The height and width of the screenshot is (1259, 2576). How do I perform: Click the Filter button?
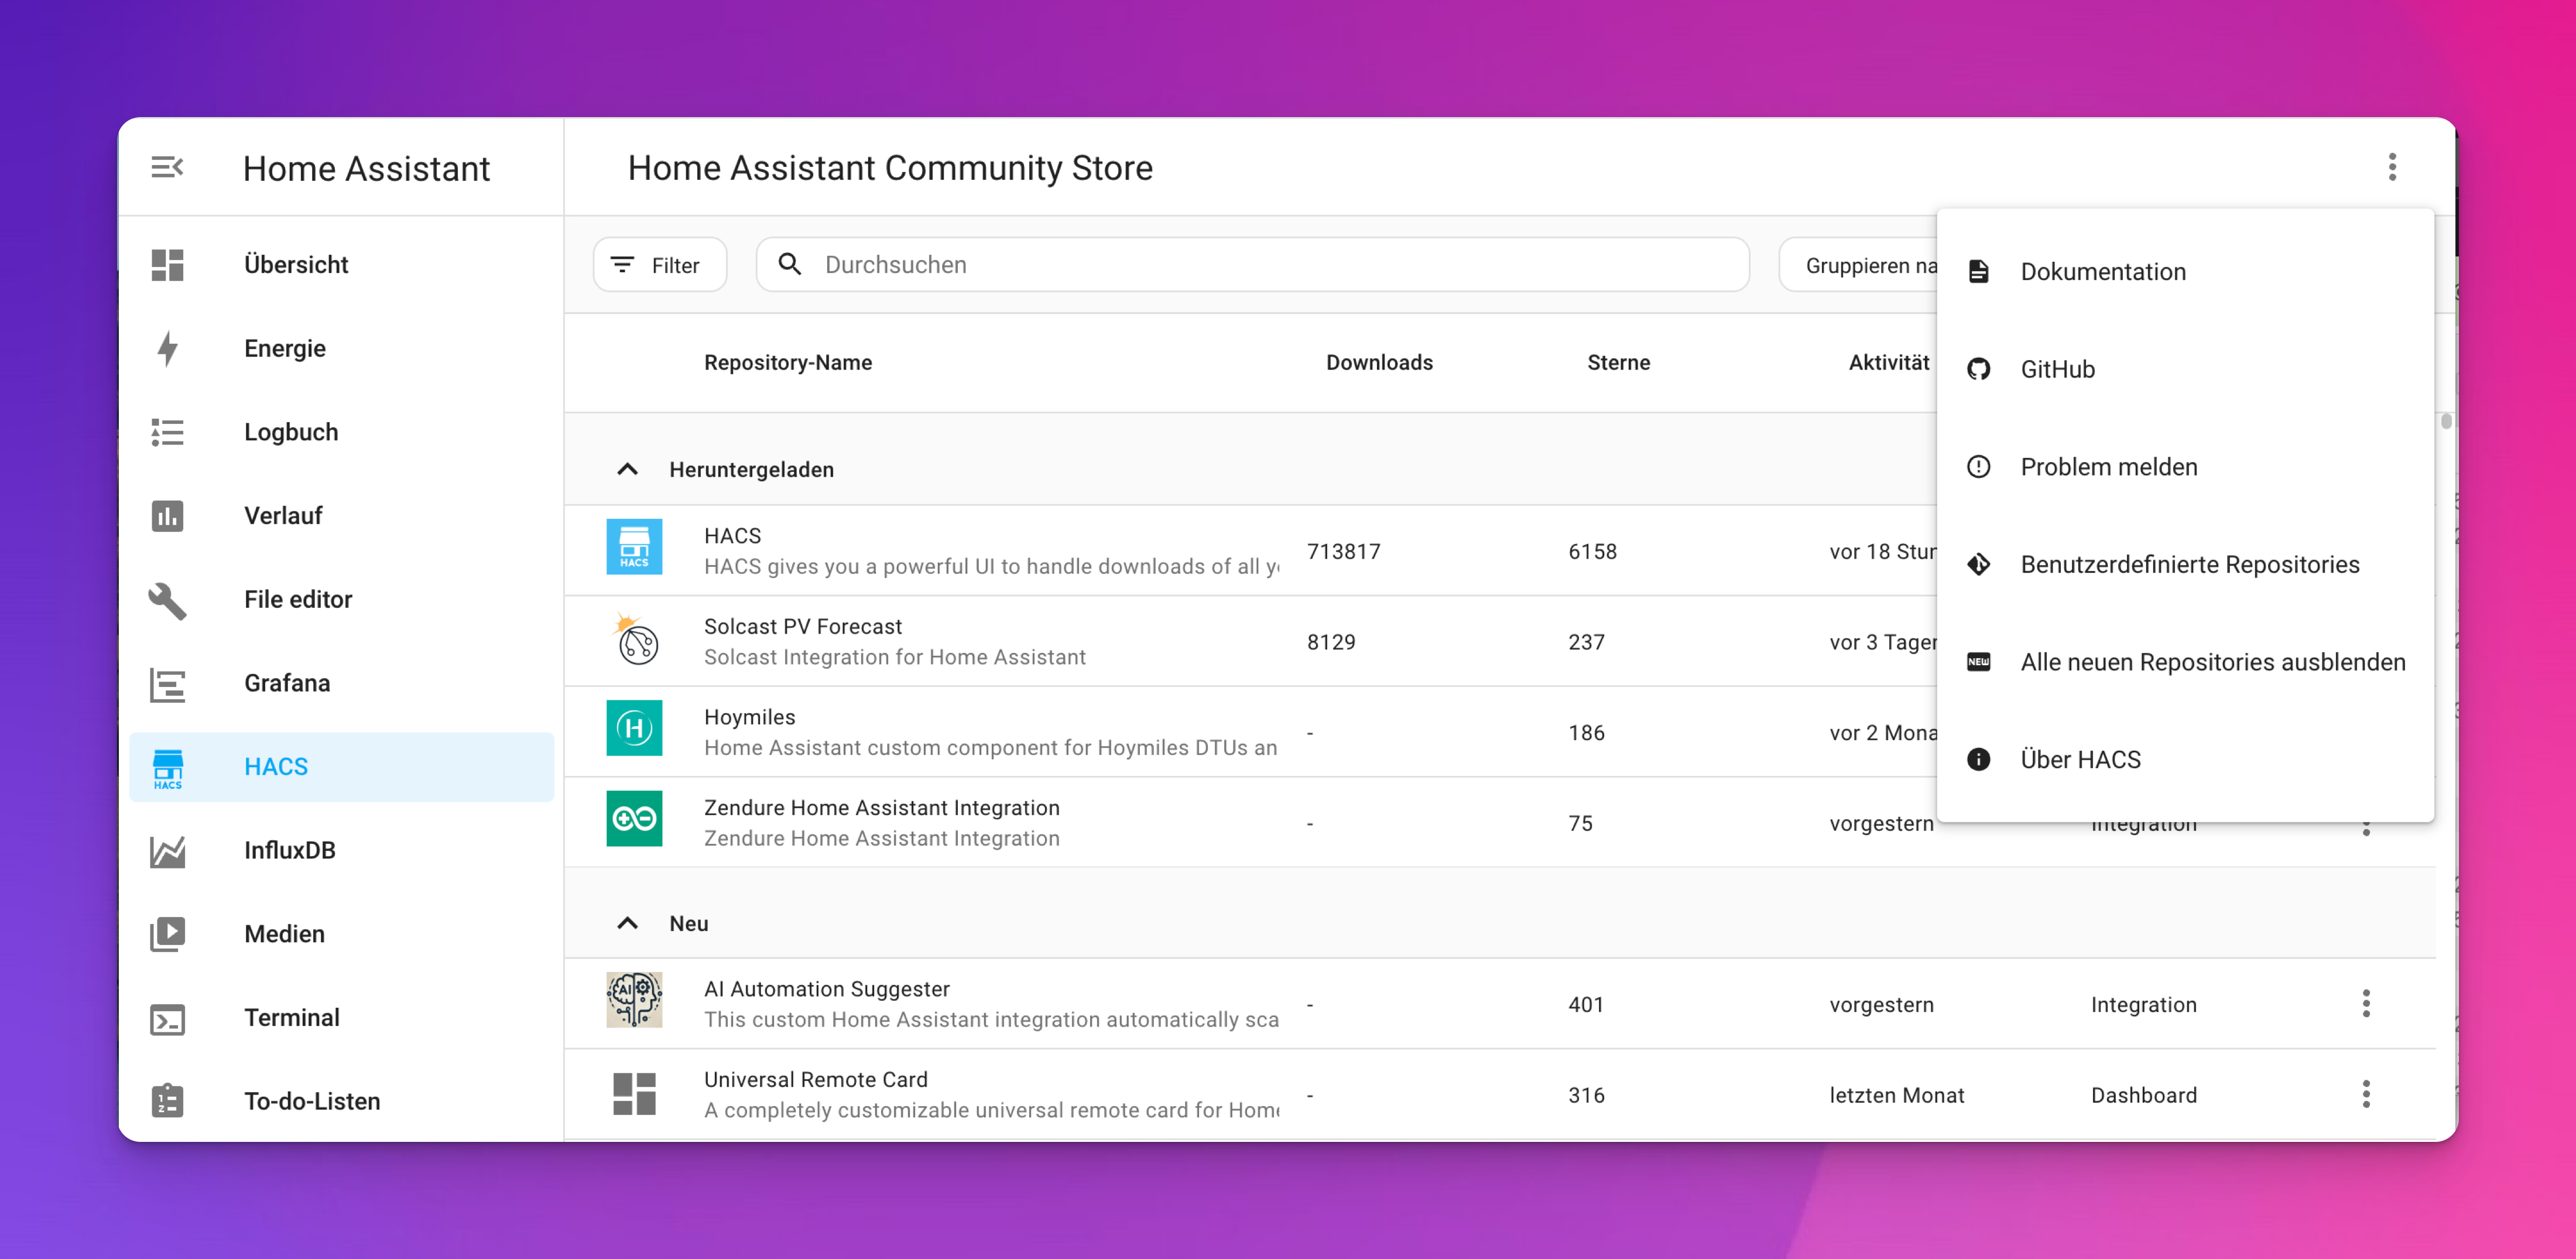pyautogui.click(x=659, y=265)
